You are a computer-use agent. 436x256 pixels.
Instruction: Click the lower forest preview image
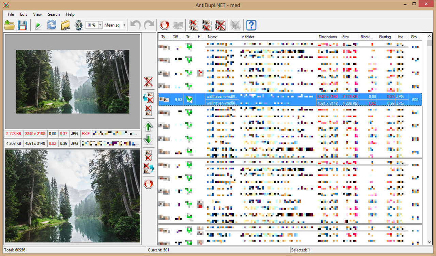tap(73, 196)
